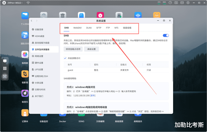The width and height of the screenshot is (207, 132).
Task: Switch to the DLNA tab
Action: [x=89, y=28]
